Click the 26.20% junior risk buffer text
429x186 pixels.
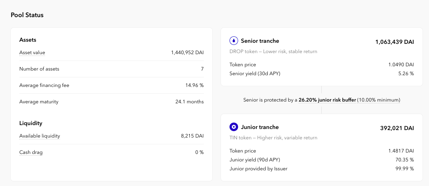[327, 100]
